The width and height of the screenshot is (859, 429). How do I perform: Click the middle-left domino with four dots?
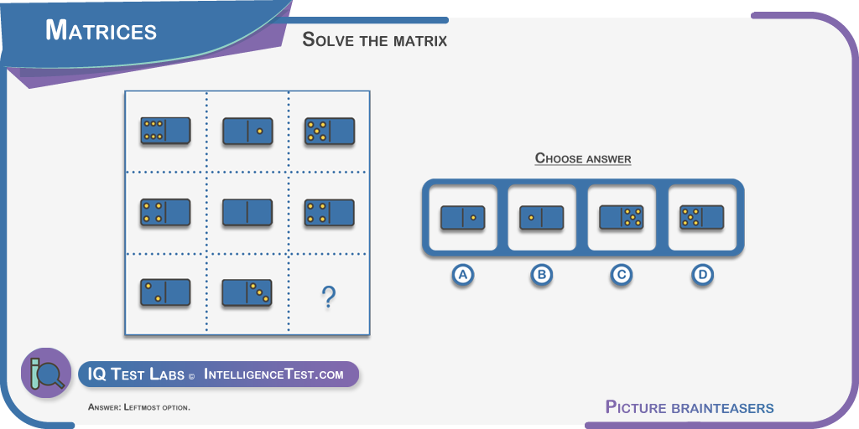point(165,213)
